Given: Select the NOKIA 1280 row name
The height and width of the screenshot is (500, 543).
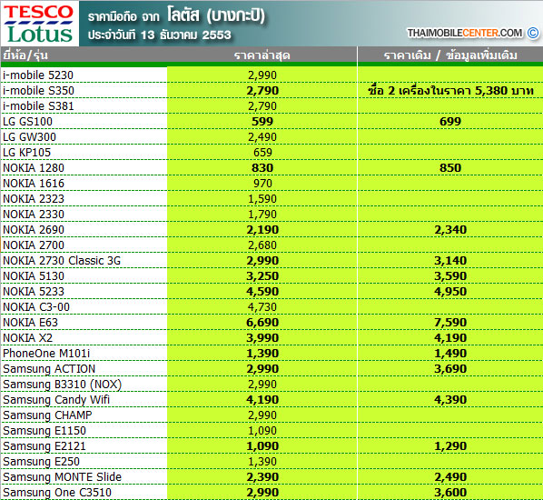Looking at the screenshot, I should point(34,168).
